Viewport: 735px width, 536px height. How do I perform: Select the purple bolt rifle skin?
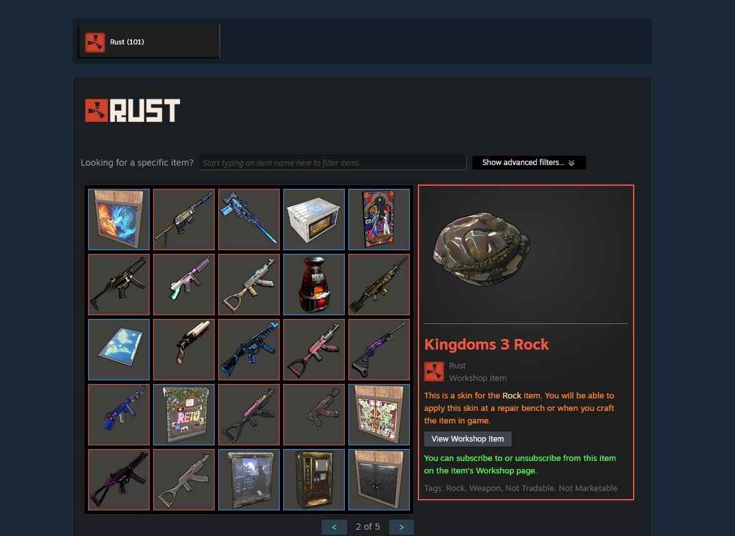click(378, 350)
